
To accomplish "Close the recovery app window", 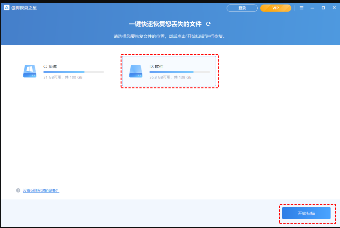I will 334,8.
